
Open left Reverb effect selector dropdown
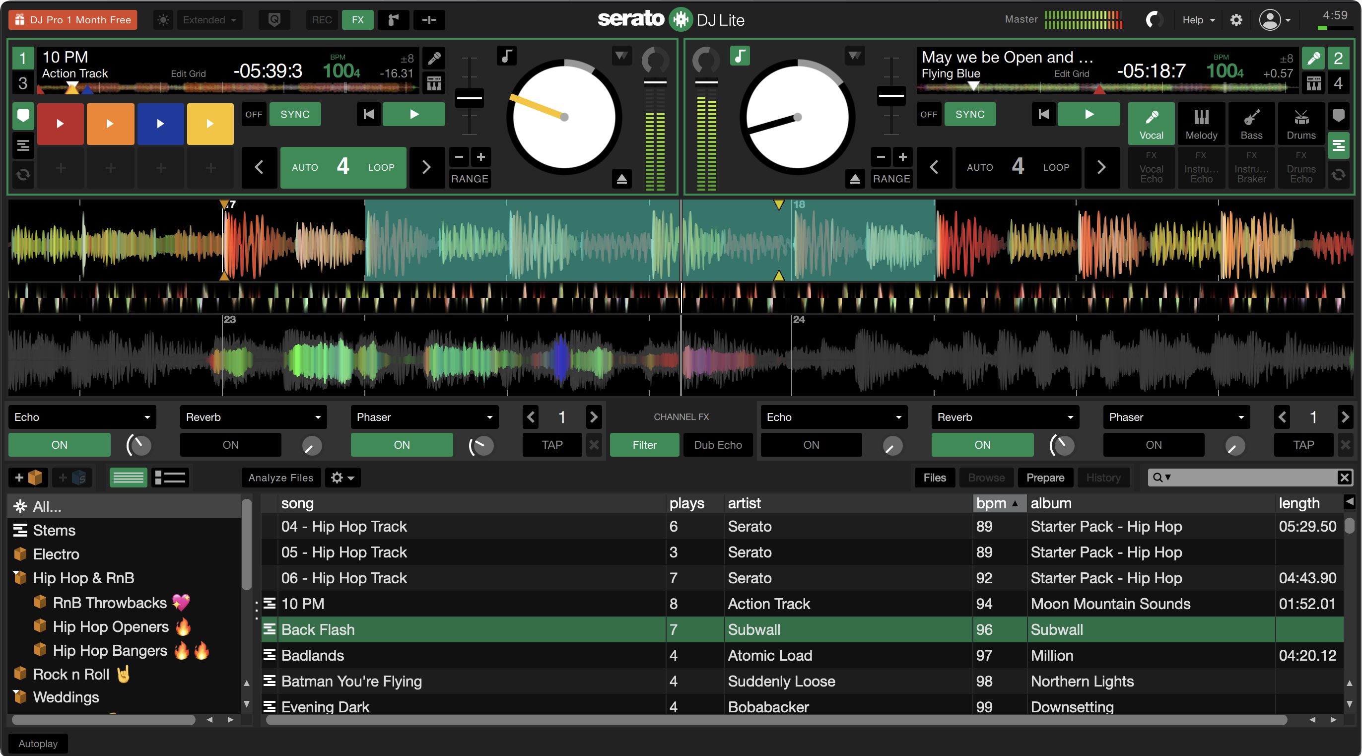click(x=253, y=417)
